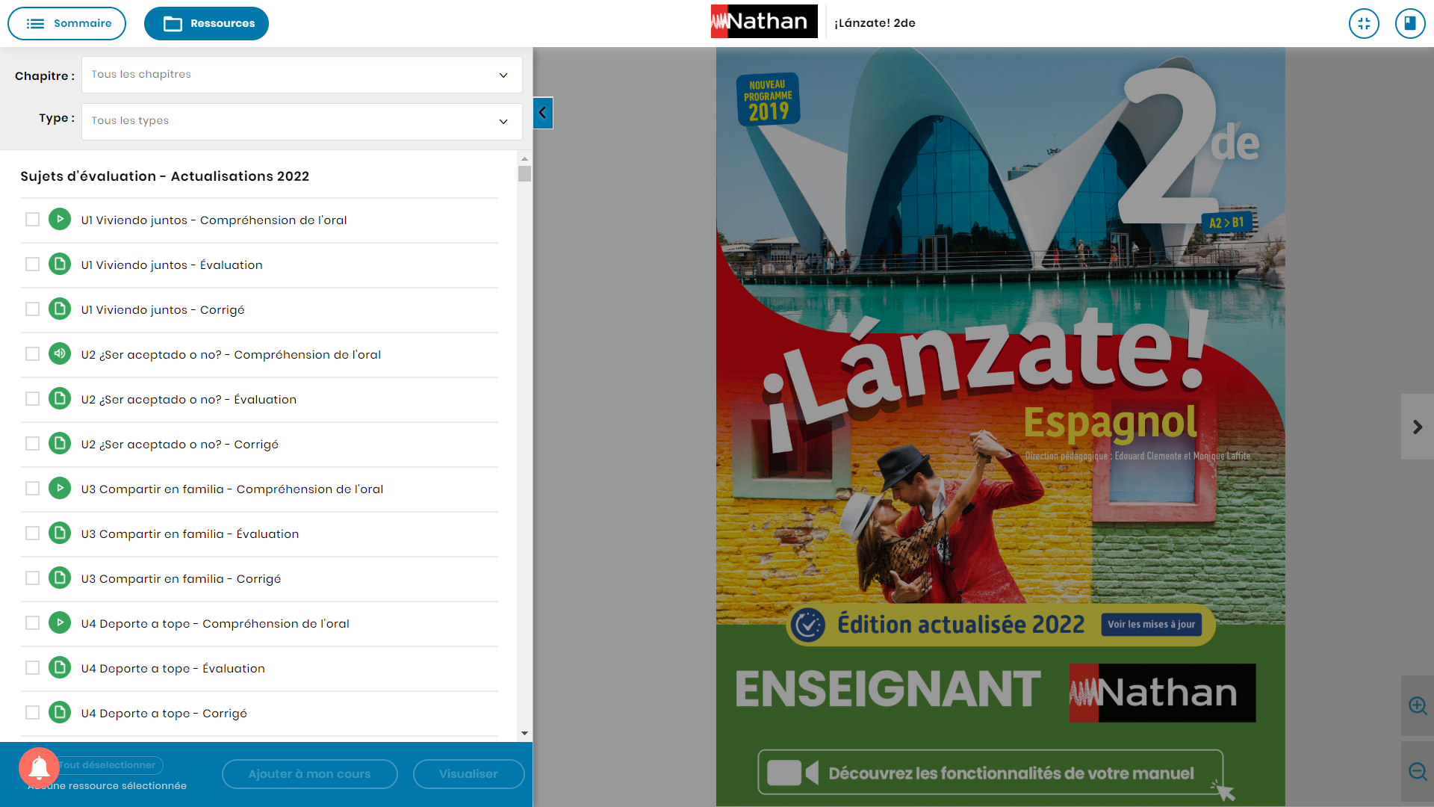Zoom in on the book page

click(1418, 706)
